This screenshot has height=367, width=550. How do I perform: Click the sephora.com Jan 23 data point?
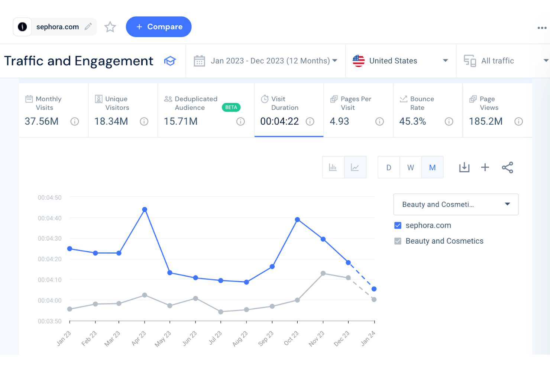point(69,248)
